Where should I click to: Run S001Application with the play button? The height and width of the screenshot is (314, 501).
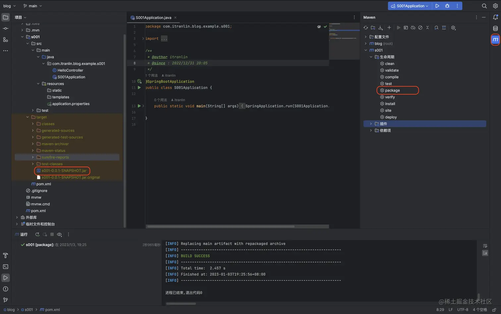(437, 6)
